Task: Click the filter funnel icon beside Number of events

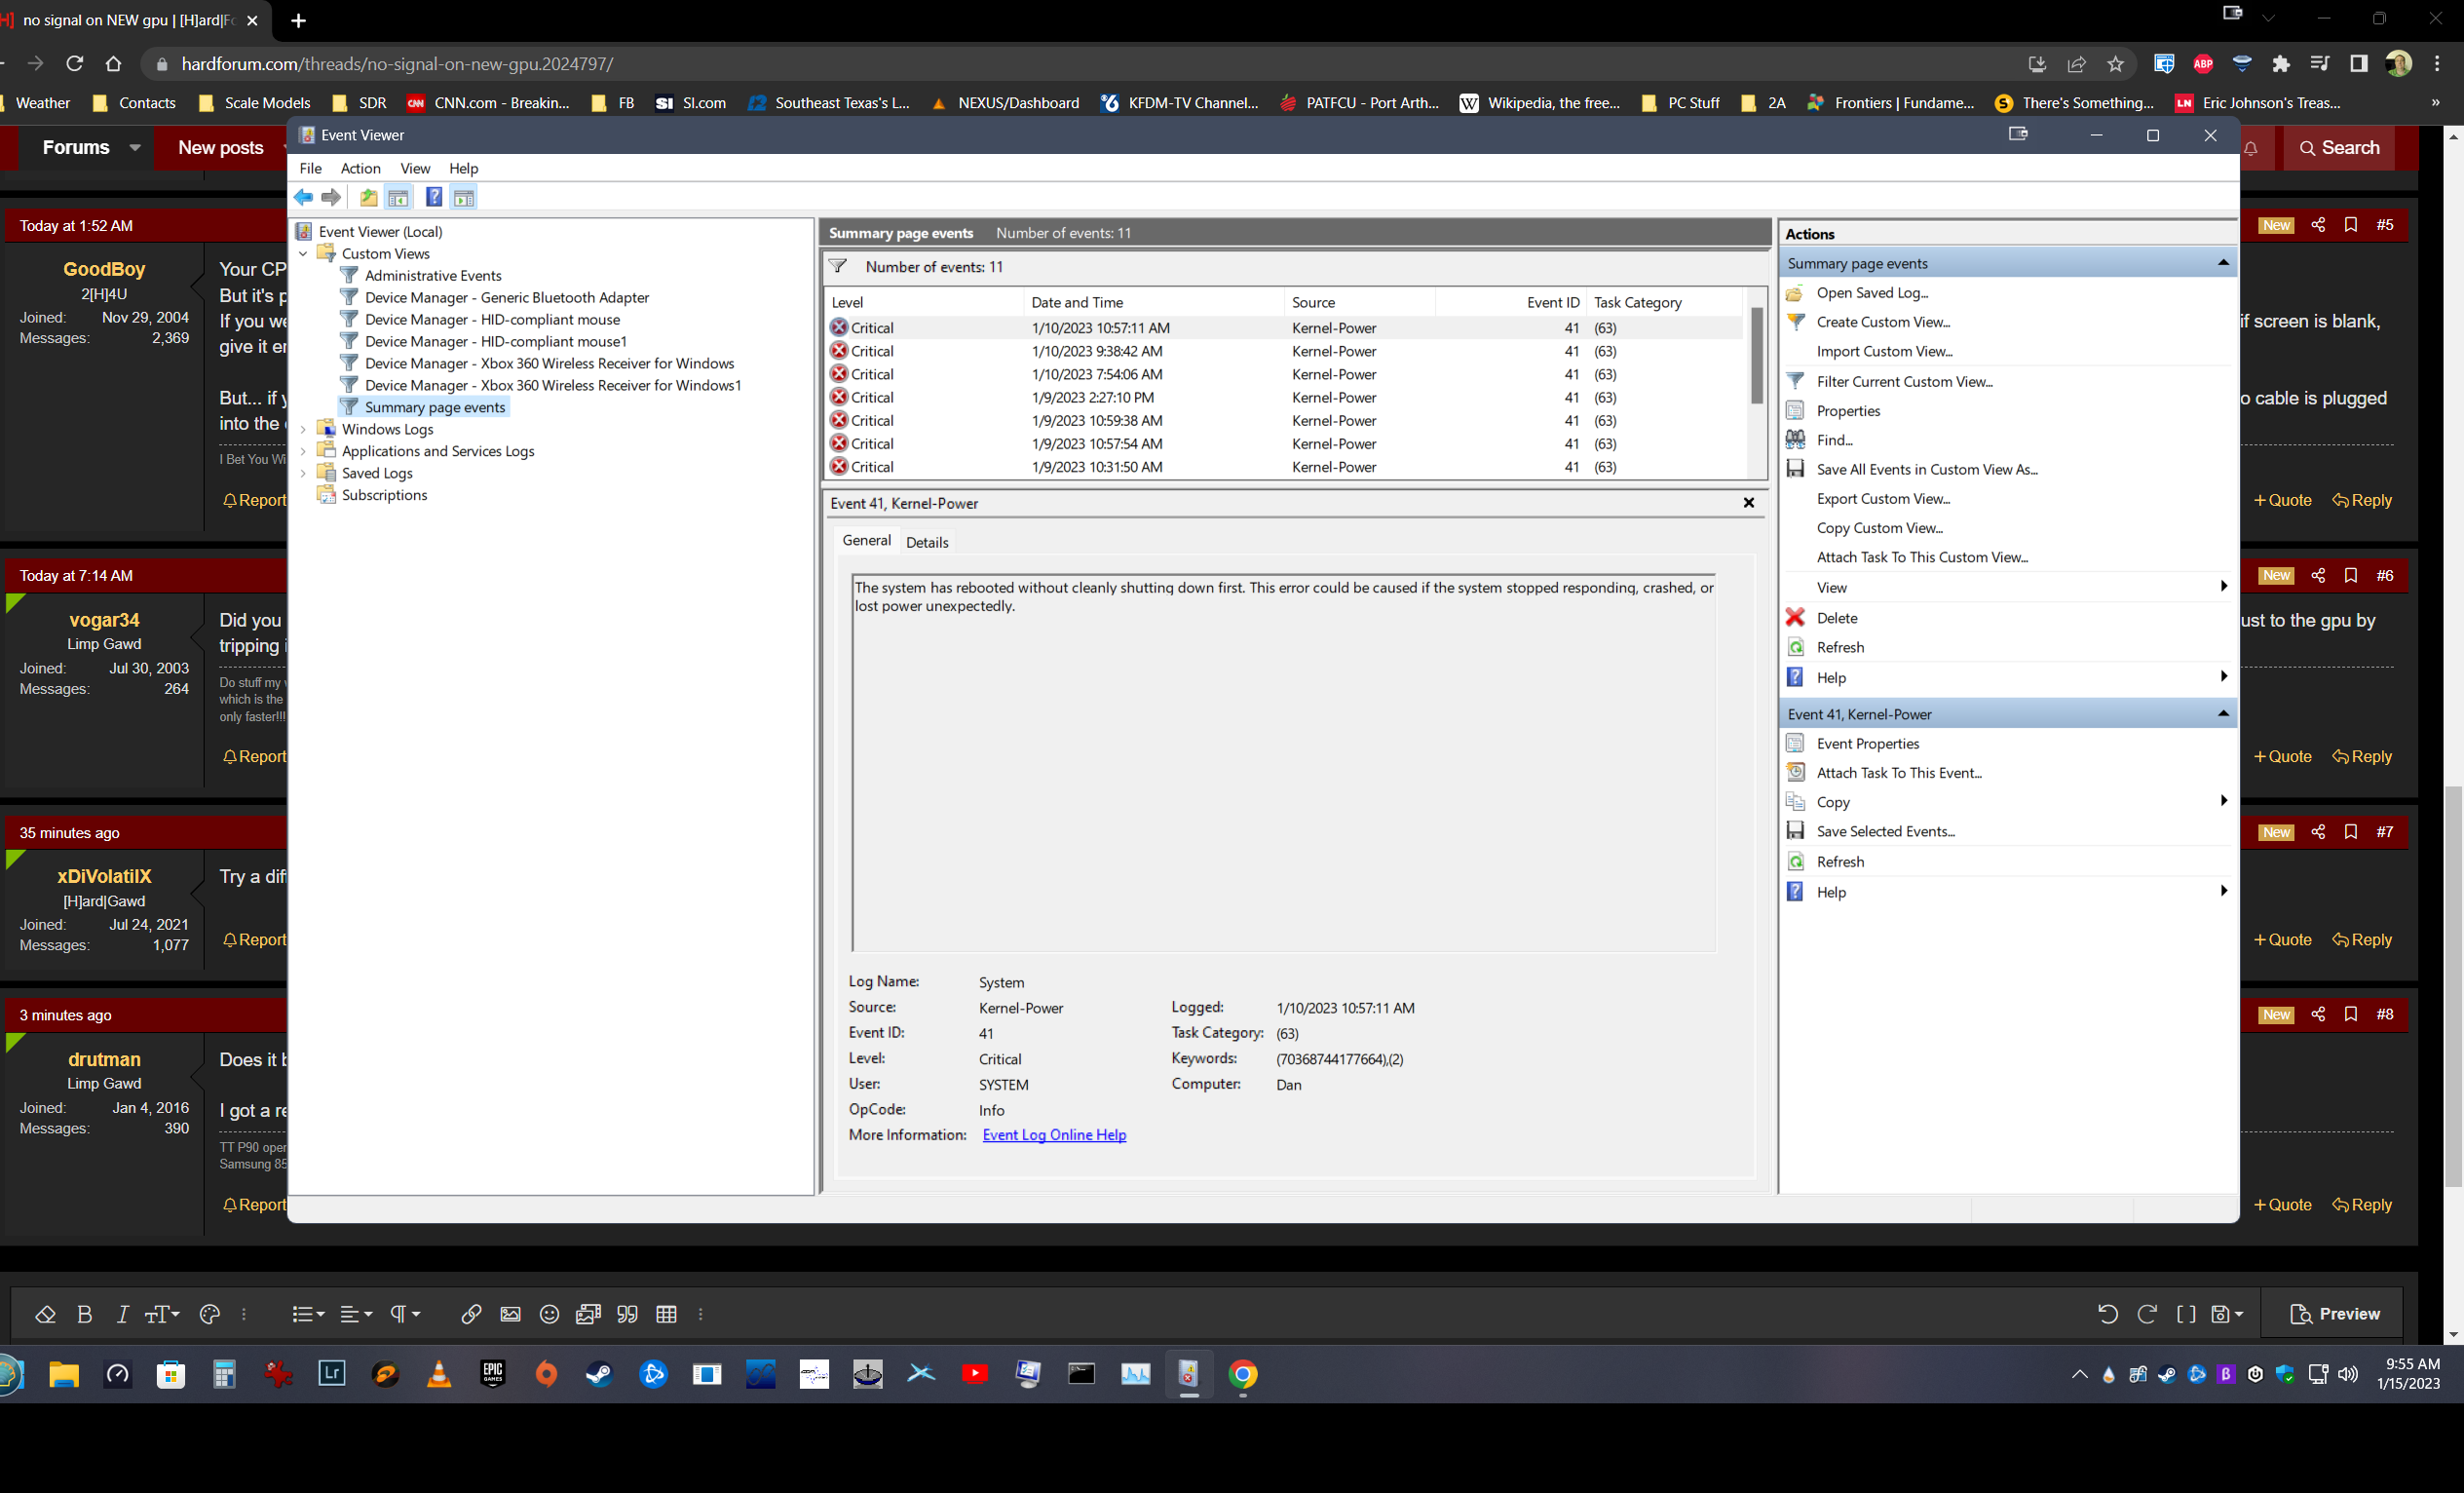Action: 838,266
